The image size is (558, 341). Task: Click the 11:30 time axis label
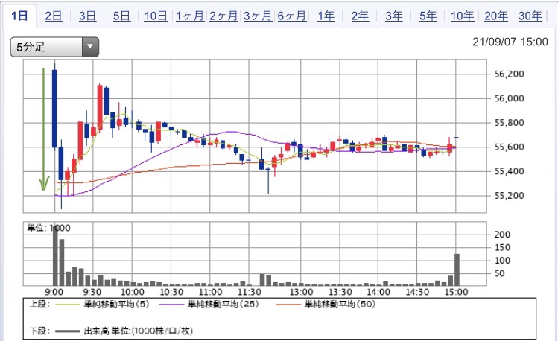(249, 293)
